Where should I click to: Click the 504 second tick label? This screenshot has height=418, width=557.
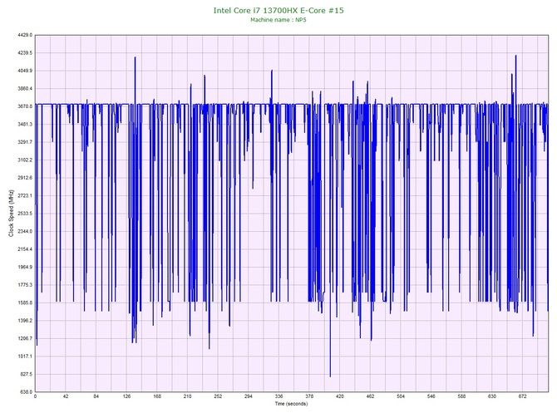point(401,397)
